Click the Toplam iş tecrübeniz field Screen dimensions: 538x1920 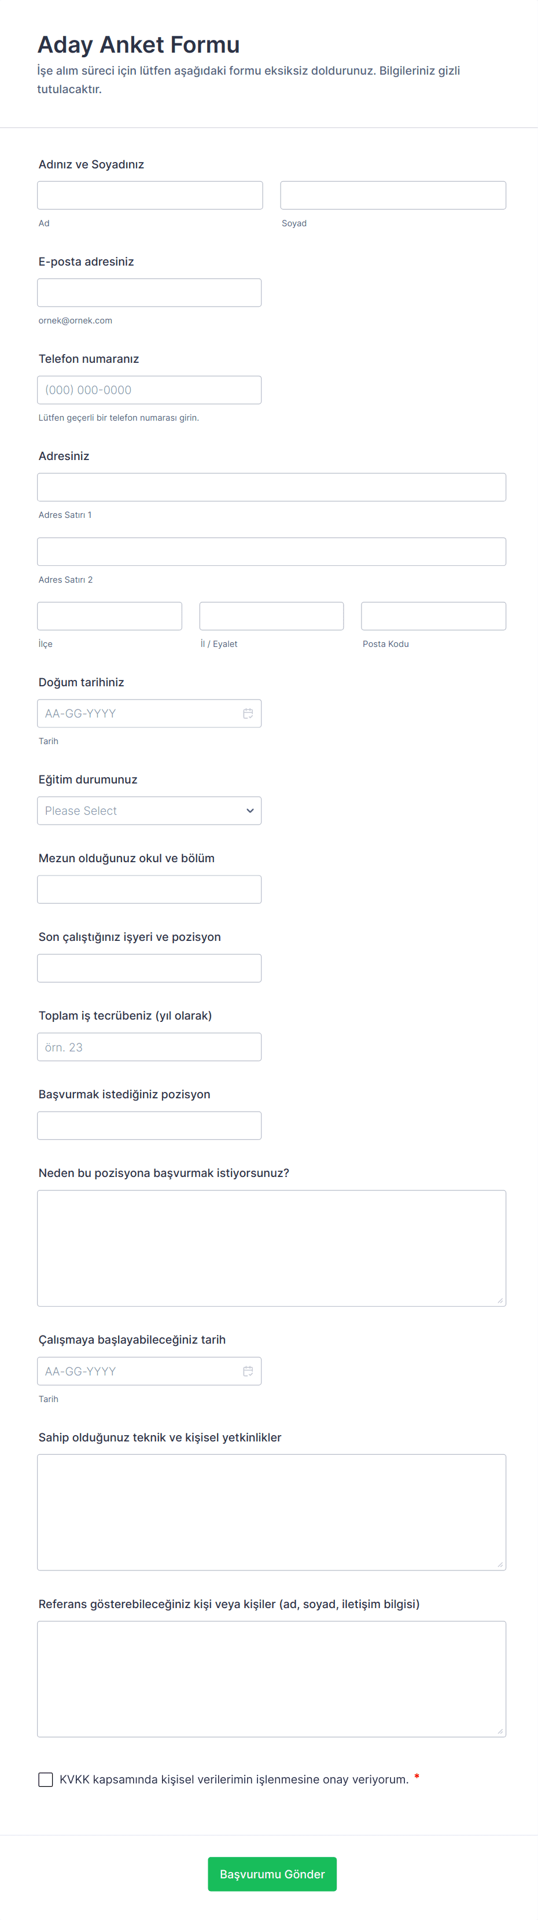pyautogui.click(x=149, y=1046)
